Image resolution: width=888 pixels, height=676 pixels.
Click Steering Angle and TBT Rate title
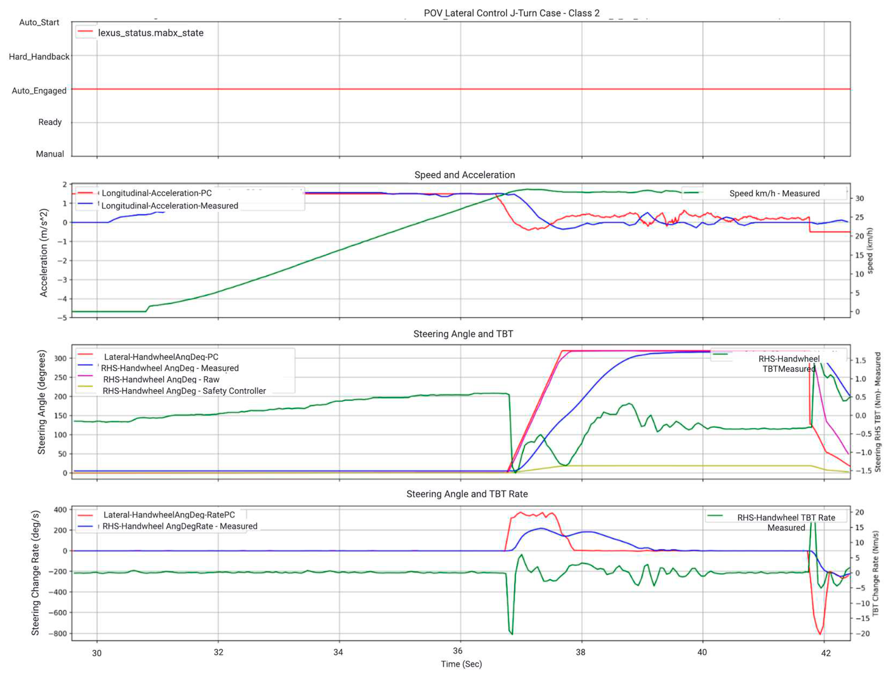pos(467,494)
